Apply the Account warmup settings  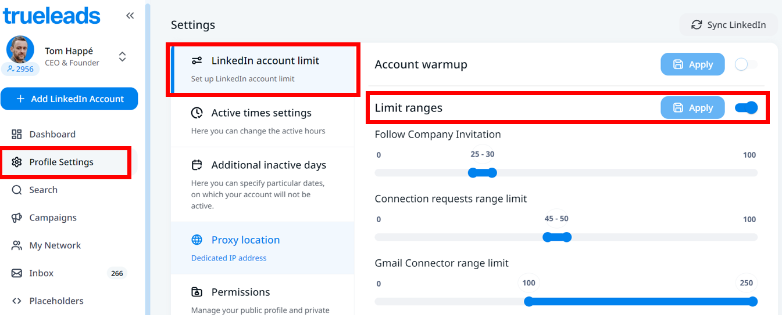coord(692,64)
